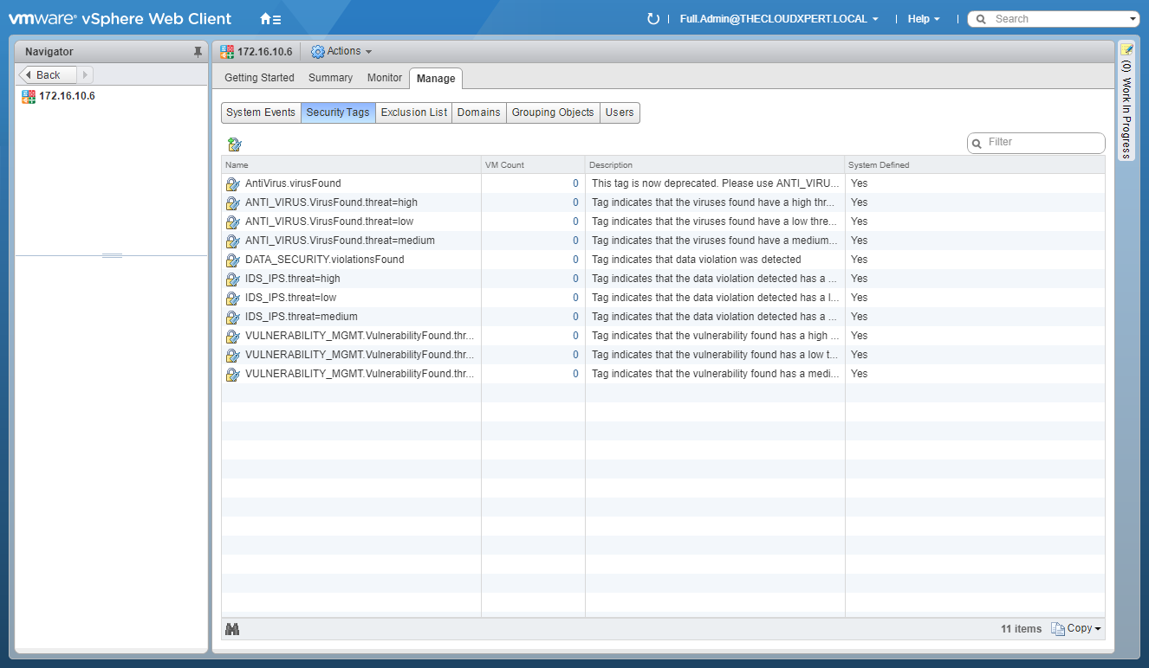Screen dimensions: 1149x668
Task: Sort by the VM Count column header
Action: pyautogui.click(x=532, y=165)
